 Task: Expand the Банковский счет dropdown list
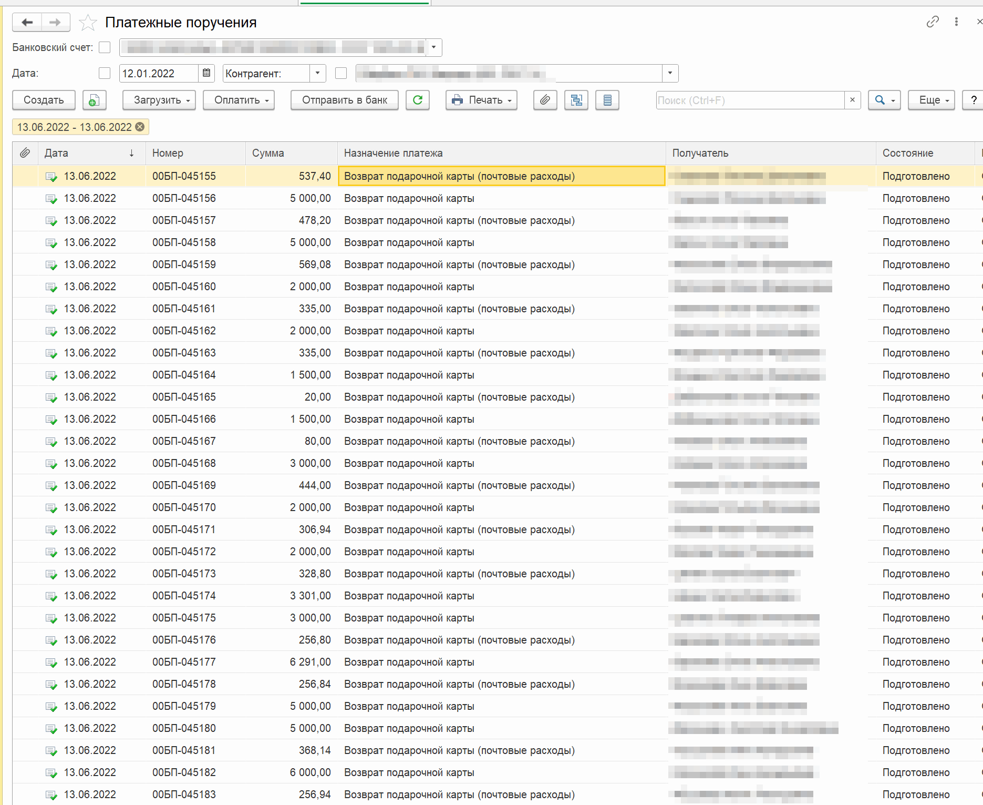point(433,47)
